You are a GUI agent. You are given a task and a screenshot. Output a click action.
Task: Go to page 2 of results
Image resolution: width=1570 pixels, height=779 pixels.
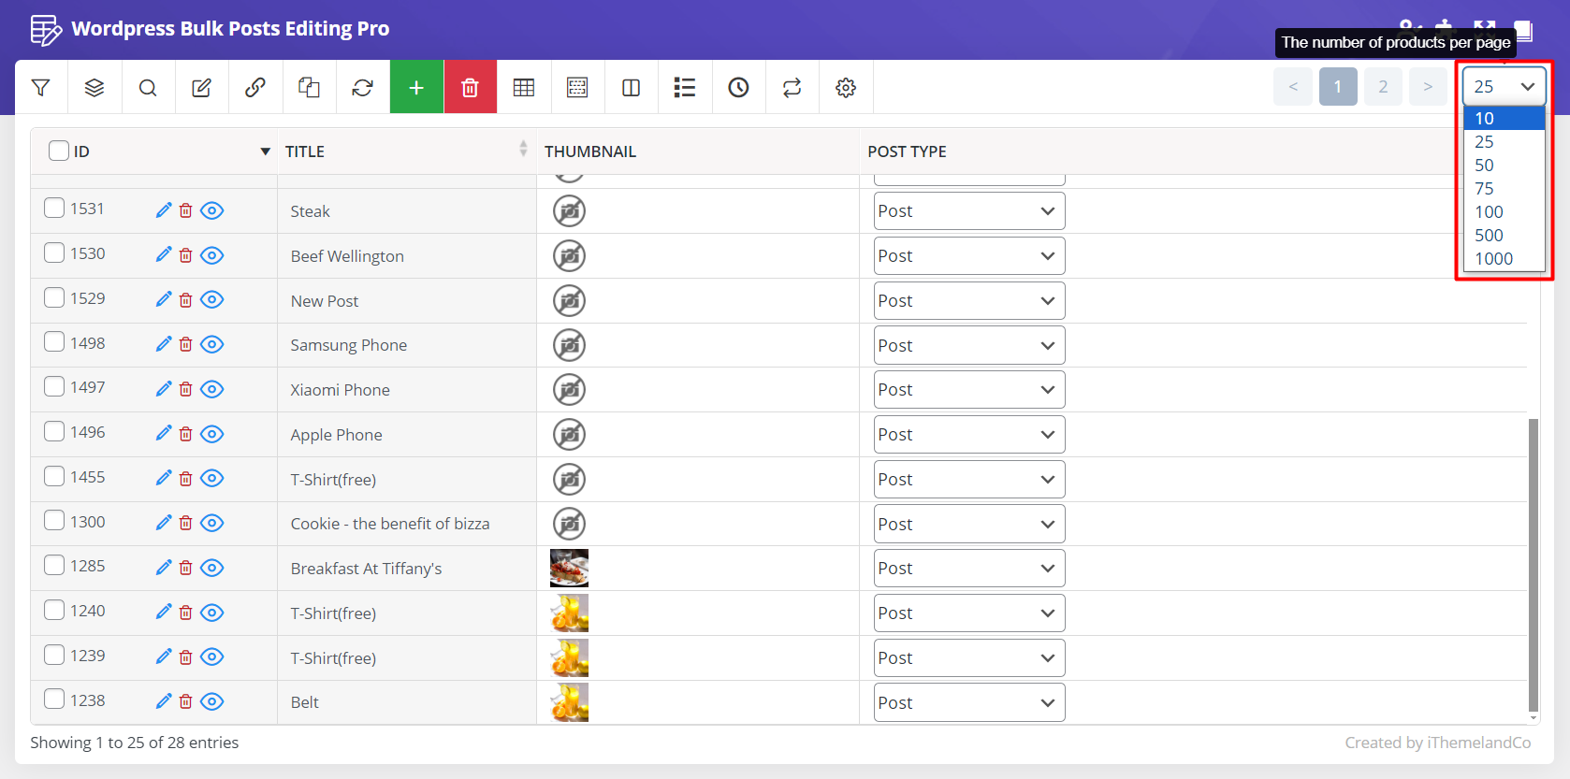point(1382,87)
